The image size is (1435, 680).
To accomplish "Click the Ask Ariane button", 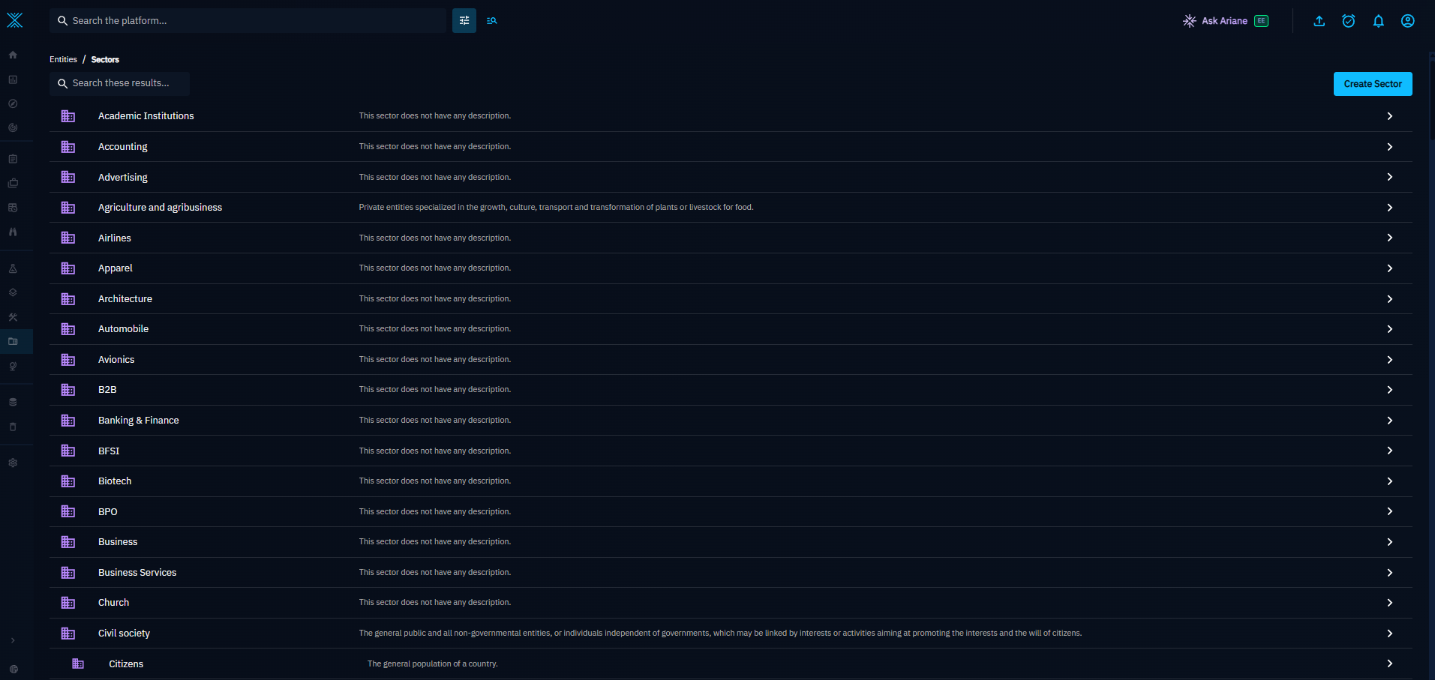I will pyautogui.click(x=1226, y=21).
